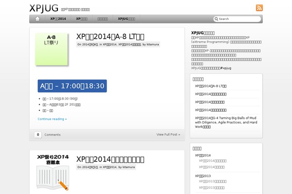Go to the home icon in navigation

tap(37, 19)
